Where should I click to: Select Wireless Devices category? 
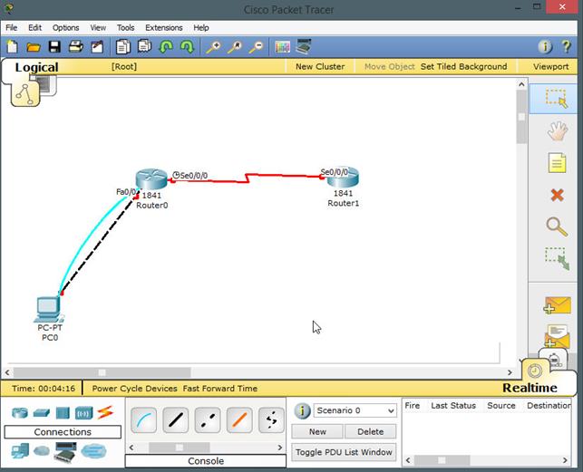point(83,413)
